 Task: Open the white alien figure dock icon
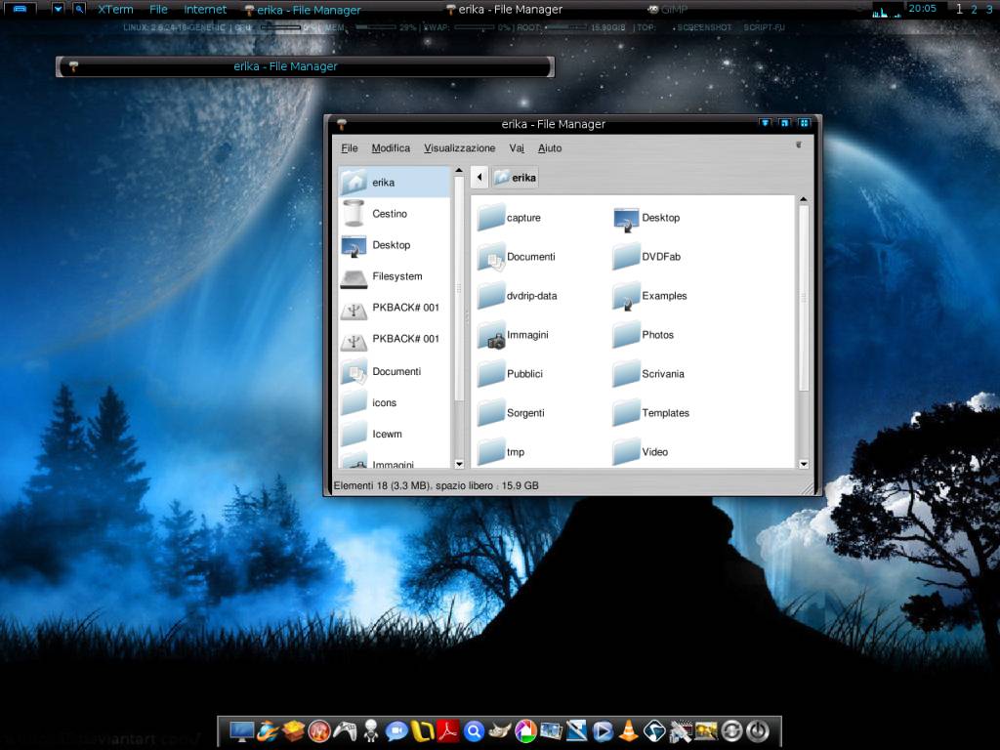click(x=370, y=730)
